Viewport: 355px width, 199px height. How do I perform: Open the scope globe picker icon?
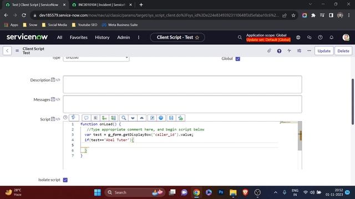coord(298,38)
